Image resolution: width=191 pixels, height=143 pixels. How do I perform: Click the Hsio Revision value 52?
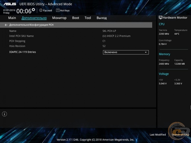pos(104,46)
